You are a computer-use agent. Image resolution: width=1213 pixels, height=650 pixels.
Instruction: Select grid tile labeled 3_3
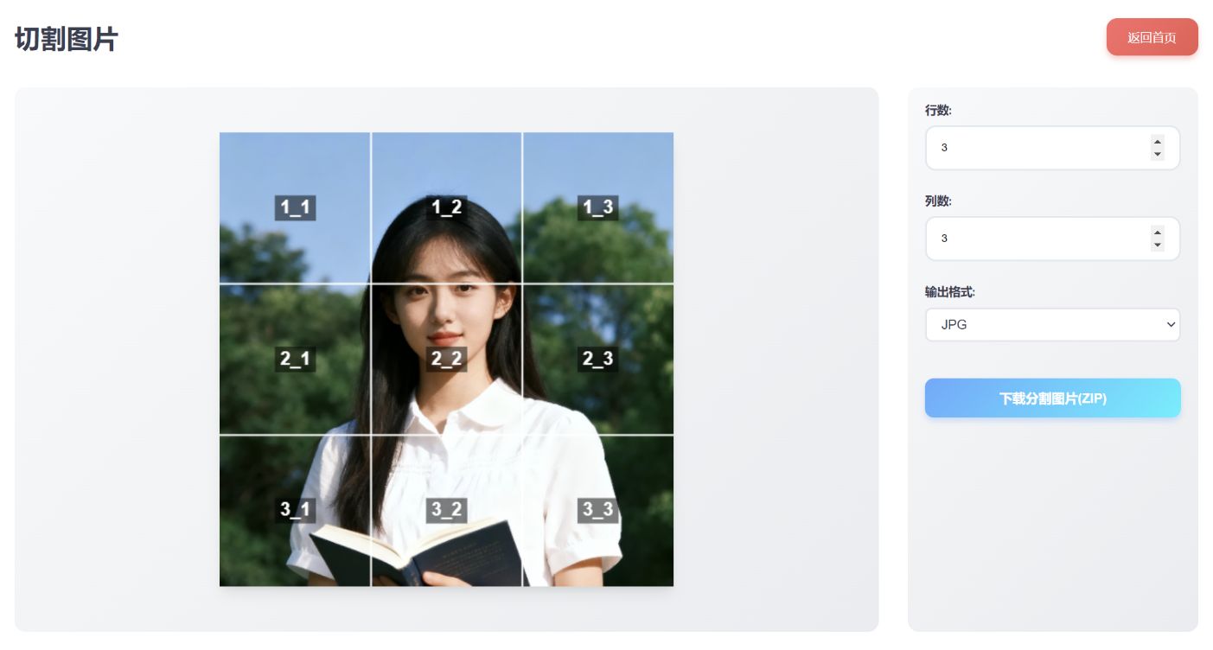tap(597, 510)
